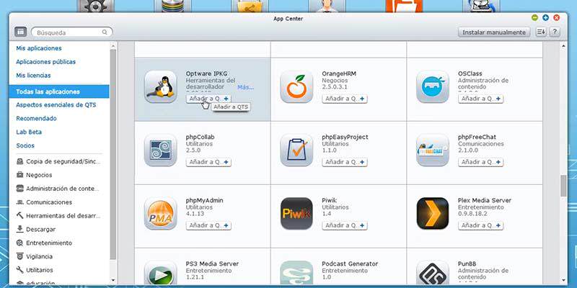Click the sidebar scroll down arrow
This screenshot has height=288, width=577.
(113, 280)
